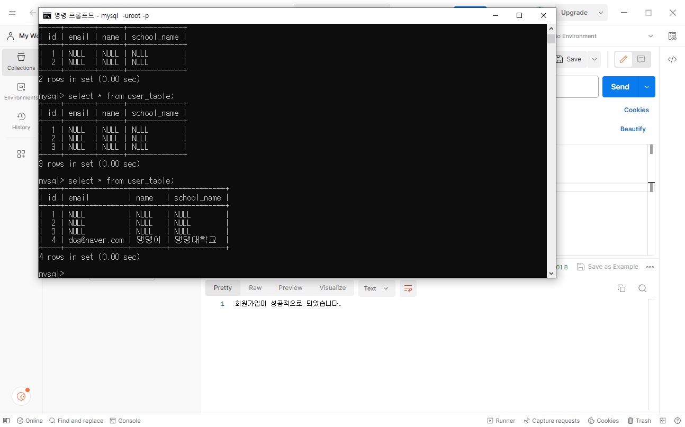Select the Preview response tab
Viewport: 685px width, 427px height.
291,288
